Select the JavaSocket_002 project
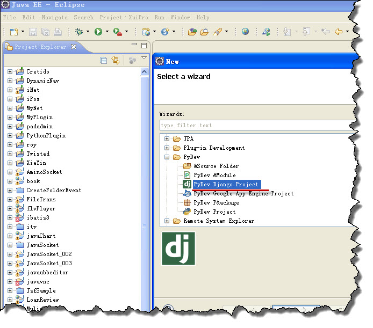The image size is (373, 328). coord(49,254)
